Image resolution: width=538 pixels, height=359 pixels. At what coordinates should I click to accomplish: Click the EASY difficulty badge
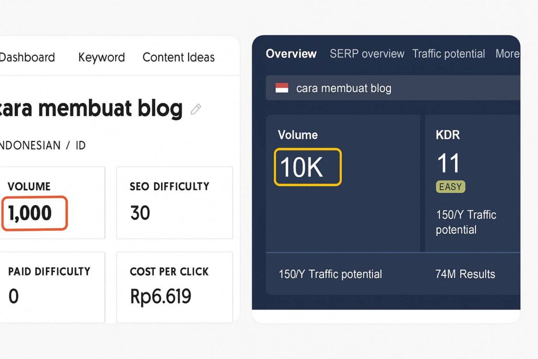pos(450,187)
